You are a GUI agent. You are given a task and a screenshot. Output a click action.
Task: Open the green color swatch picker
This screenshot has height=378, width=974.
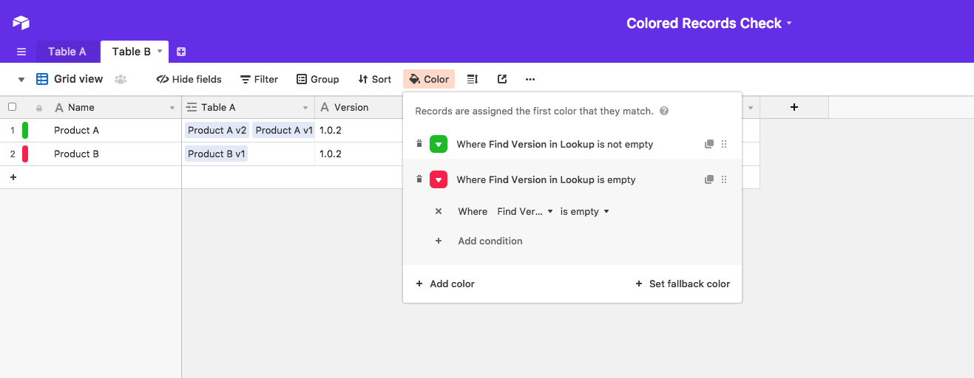439,144
